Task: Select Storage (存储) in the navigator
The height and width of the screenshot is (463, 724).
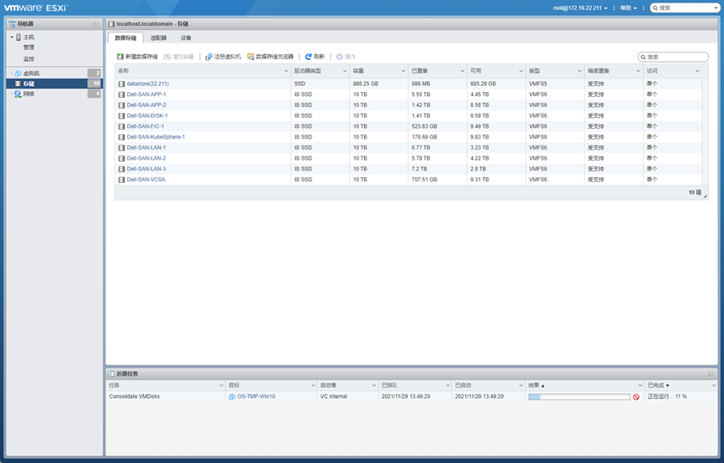Action: (x=54, y=84)
